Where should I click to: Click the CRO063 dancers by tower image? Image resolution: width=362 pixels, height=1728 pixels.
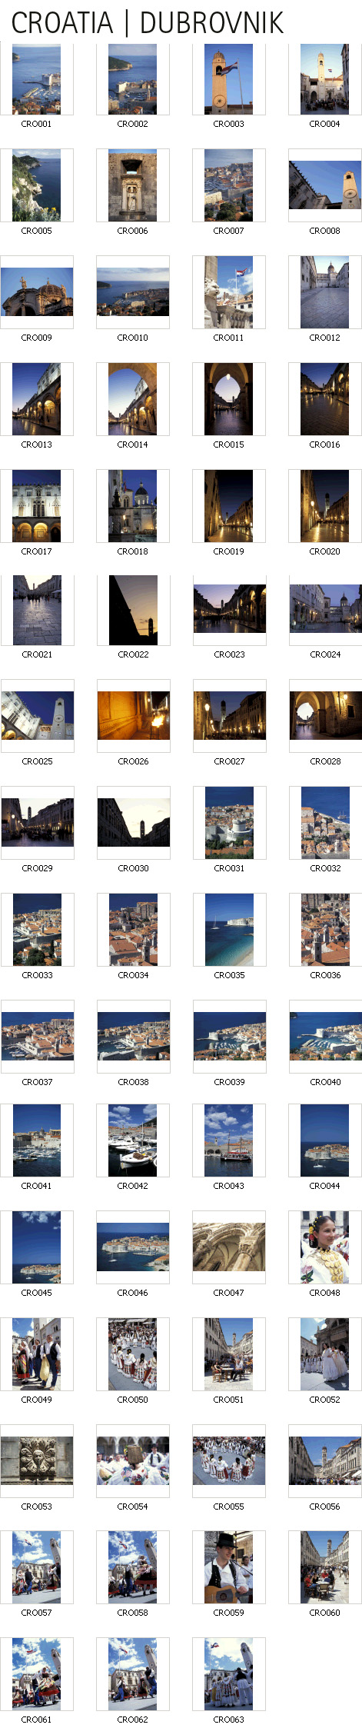click(228, 1674)
